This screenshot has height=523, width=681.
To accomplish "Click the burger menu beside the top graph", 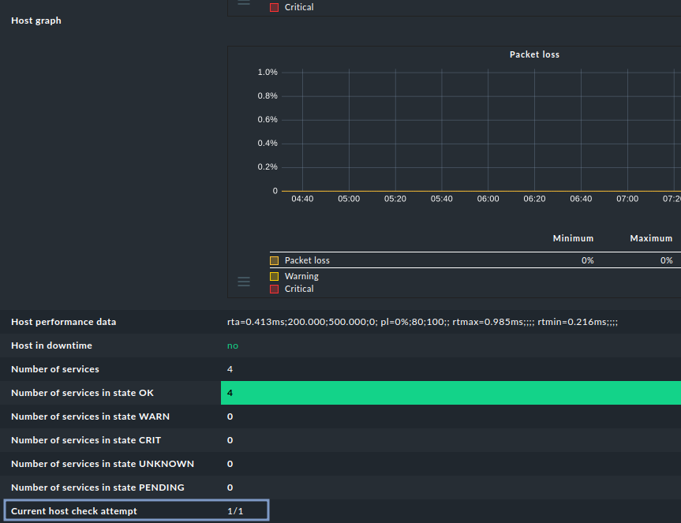I will point(243,2).
